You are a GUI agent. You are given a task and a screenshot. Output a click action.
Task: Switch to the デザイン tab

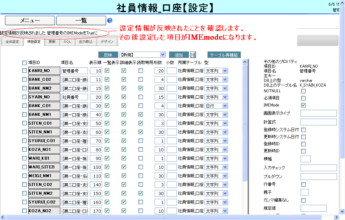(107, 42)
